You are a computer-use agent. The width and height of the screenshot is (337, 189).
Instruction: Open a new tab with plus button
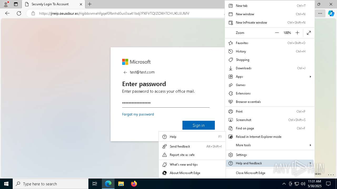point(90,4)
